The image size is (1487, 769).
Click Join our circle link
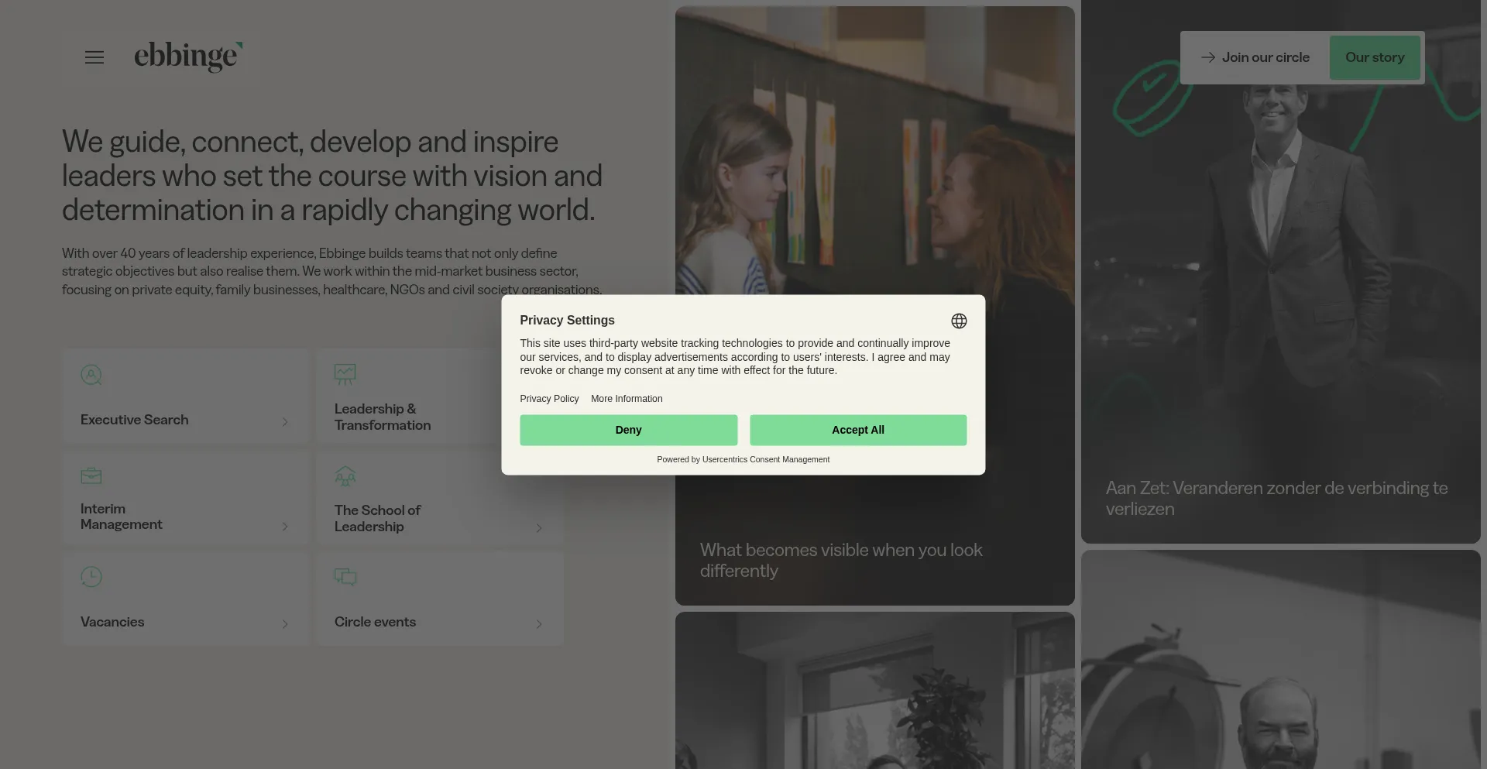point(1265,57)
